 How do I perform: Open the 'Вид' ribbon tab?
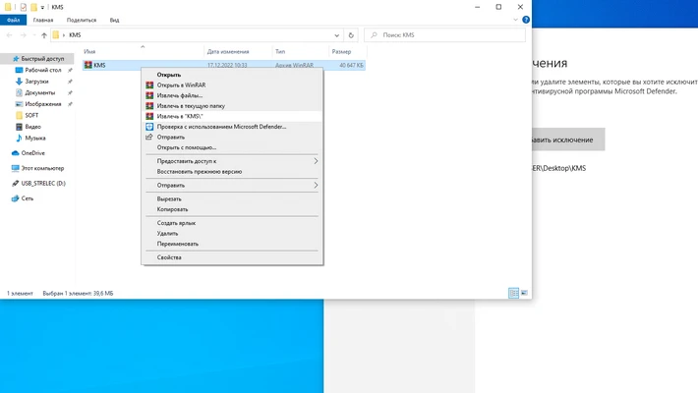click(114, 20)
